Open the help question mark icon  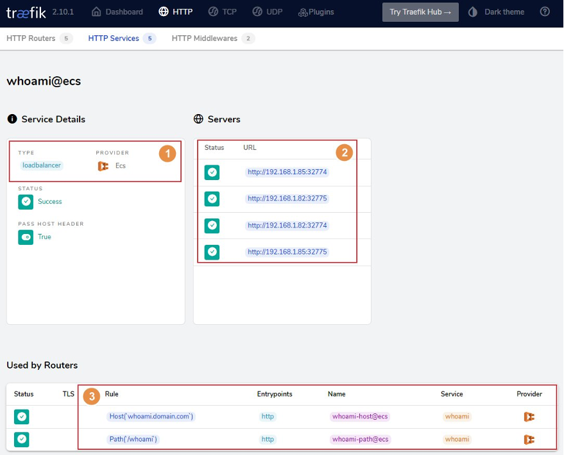[544, 11]
